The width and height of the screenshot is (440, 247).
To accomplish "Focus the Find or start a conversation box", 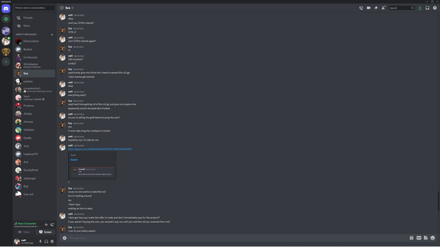I will coord(34,8).
